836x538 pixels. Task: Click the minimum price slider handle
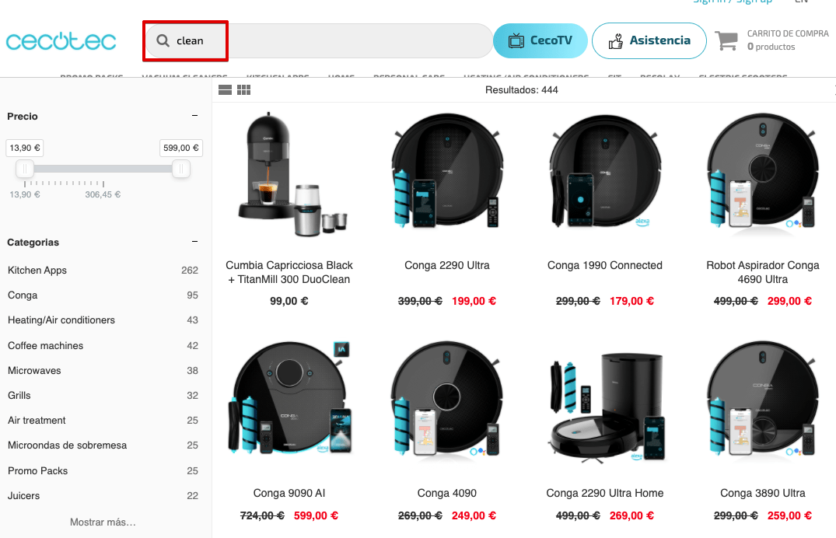click(x=25, y=169)
